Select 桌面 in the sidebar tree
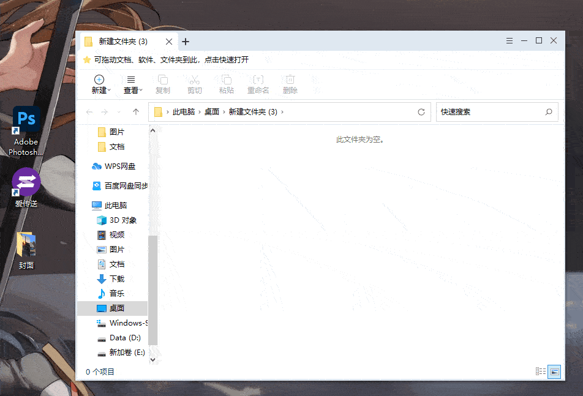Viewport: 583px width, 396px height. [113, 308]
